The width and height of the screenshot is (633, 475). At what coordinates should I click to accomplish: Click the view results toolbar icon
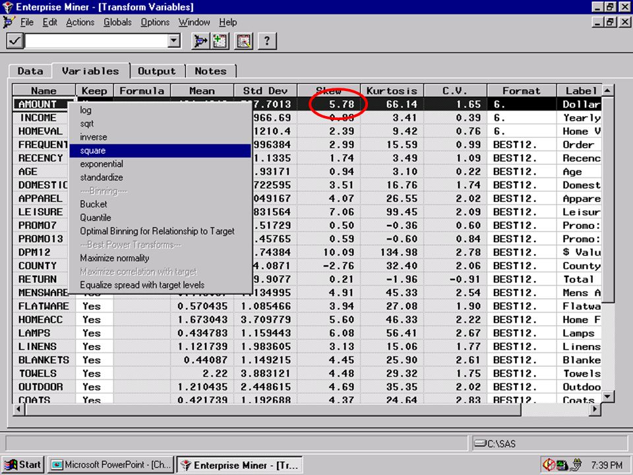coord(244,41)
